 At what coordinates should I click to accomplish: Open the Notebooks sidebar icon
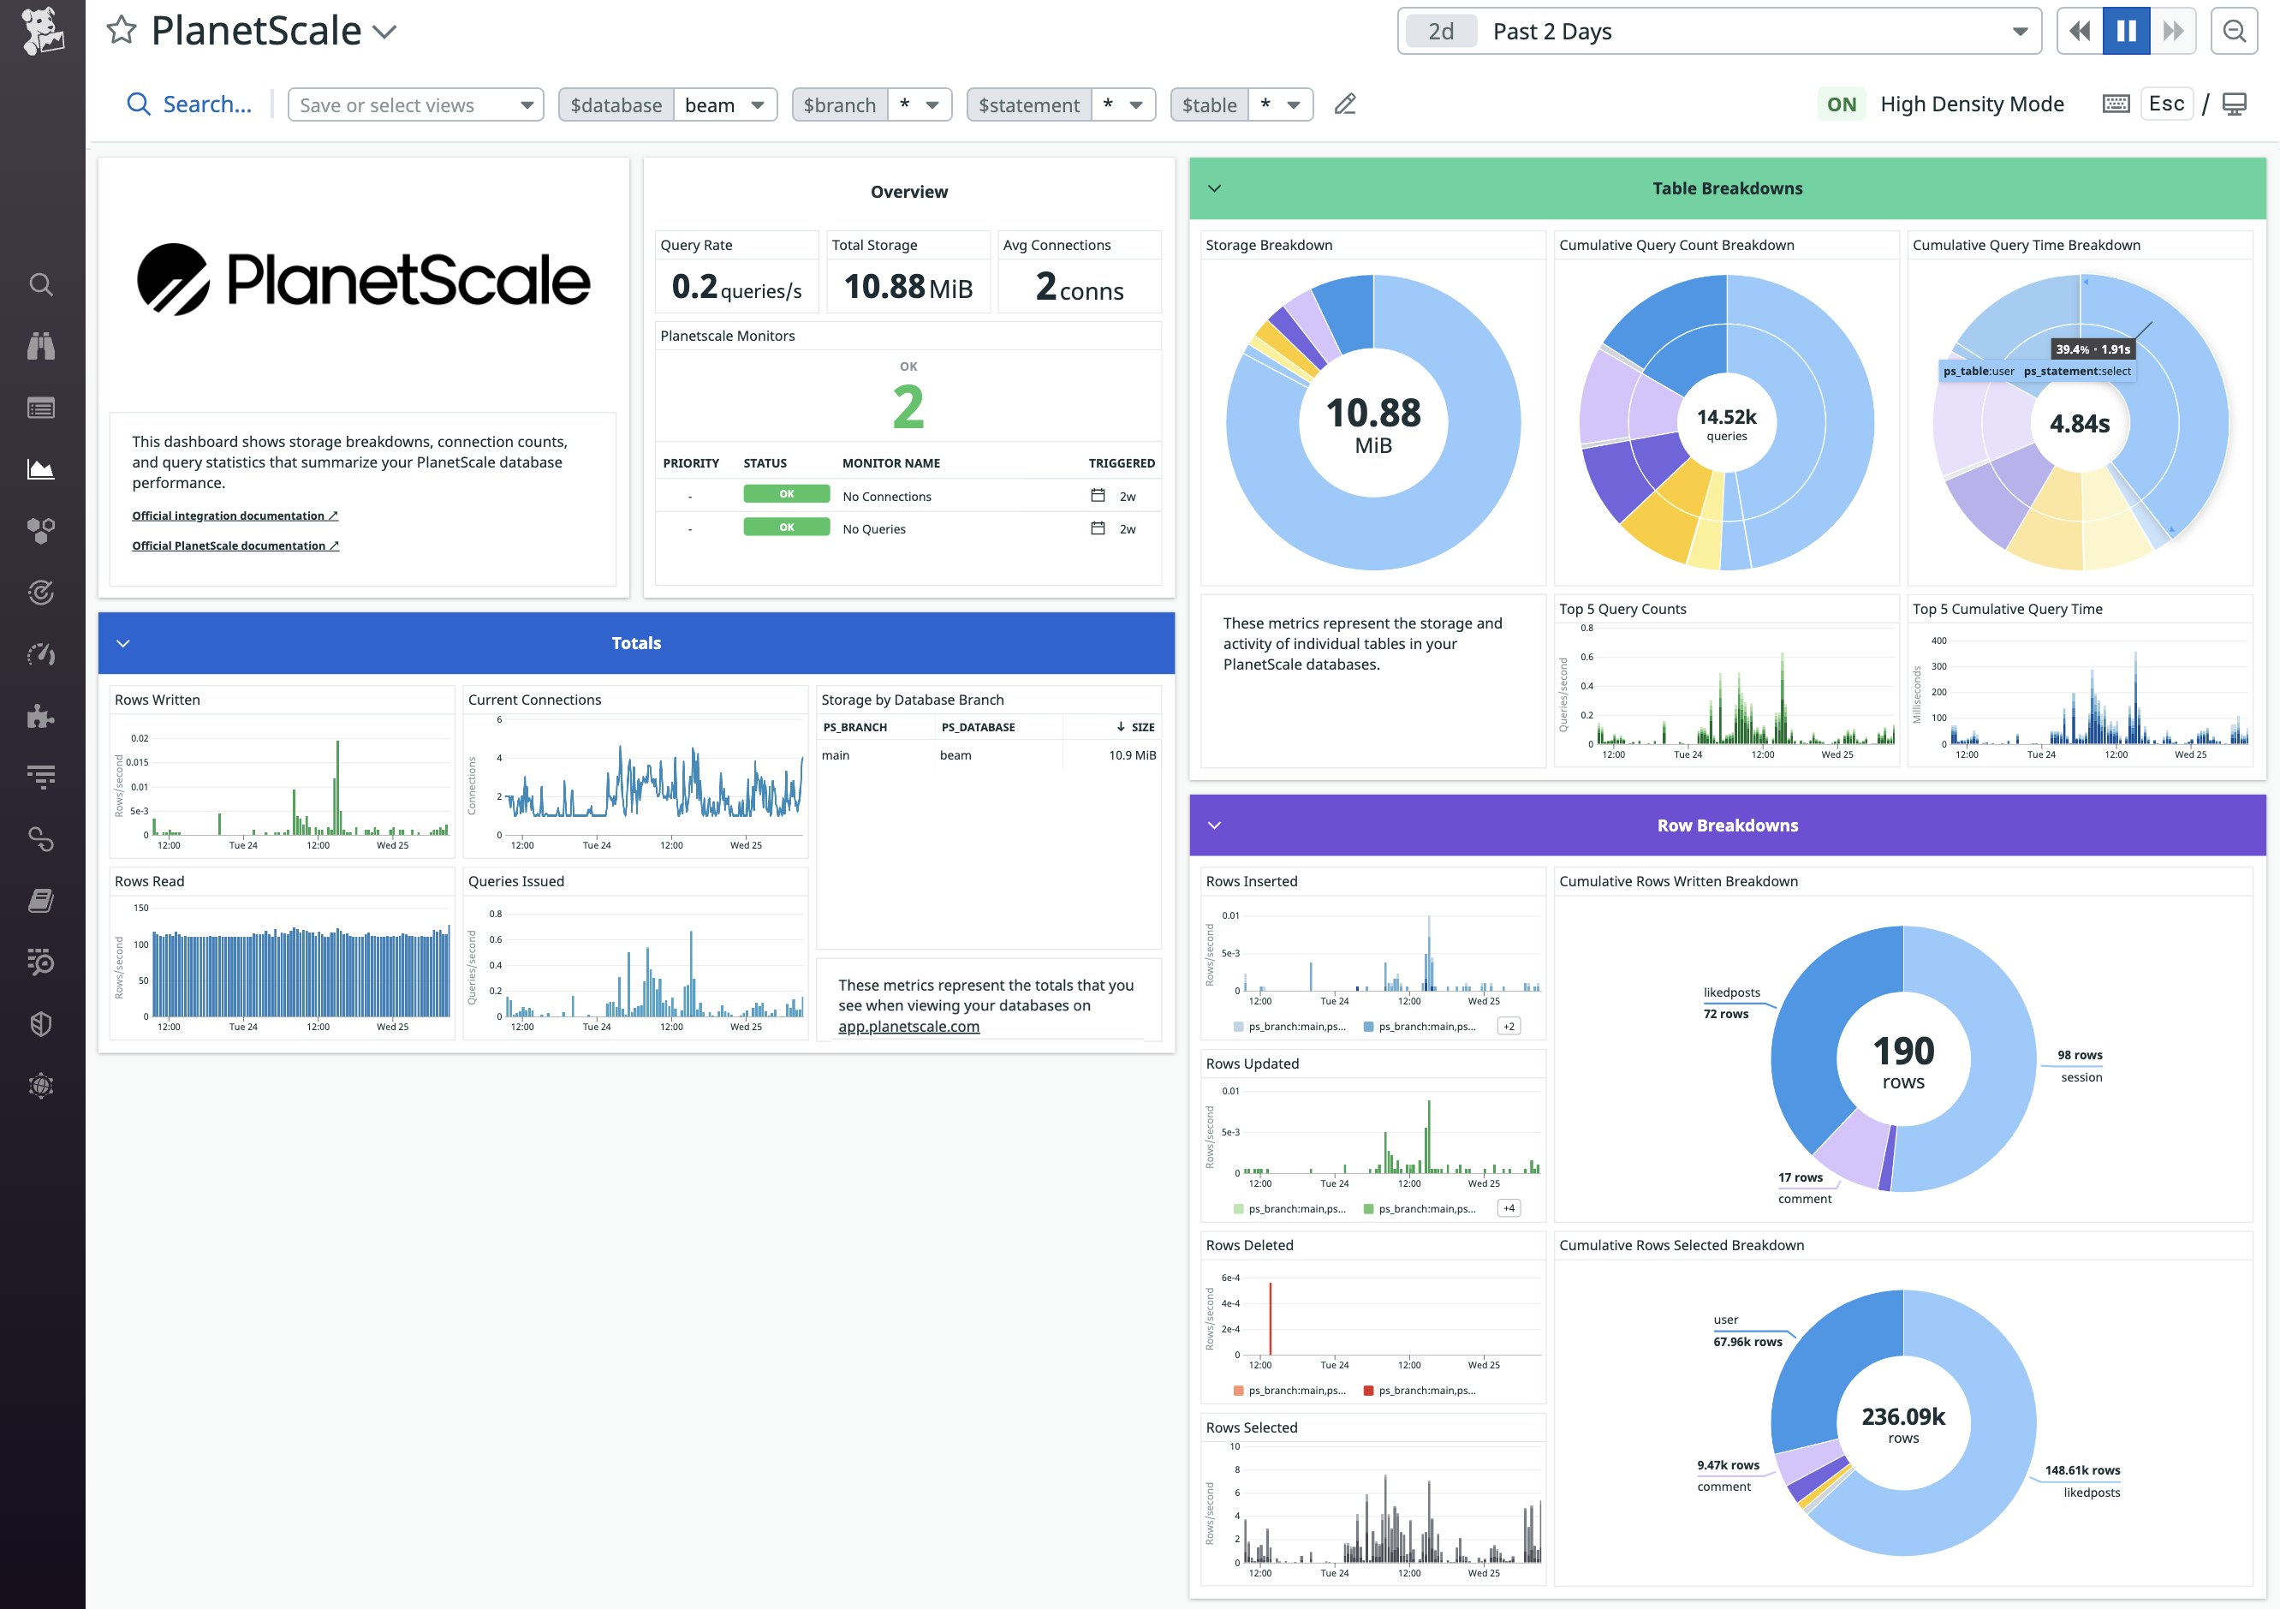pos(41,899)
